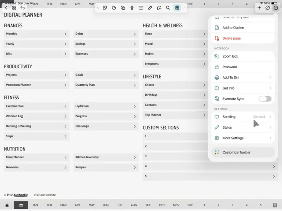282x211 pixels.
Task: Open the Steps fitness section
Action: (36, 136)
